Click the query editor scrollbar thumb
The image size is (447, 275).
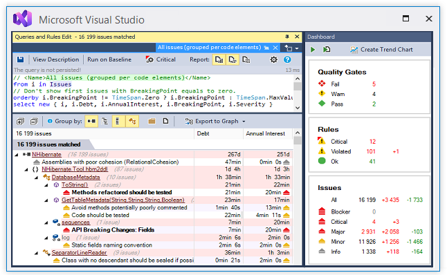pyautogui.click(x=298, y=86)
